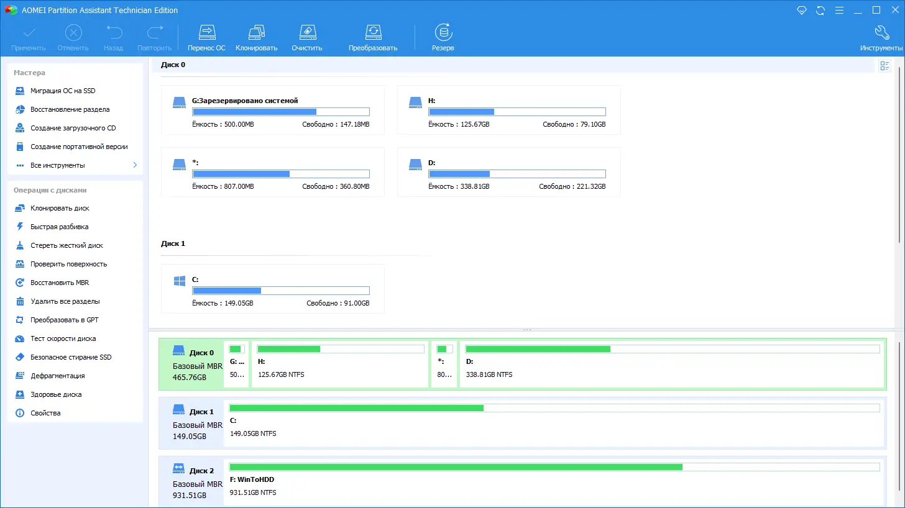This screenshot has width=905, height=508.
Task: Click the D: card usage bar
Action: point(517,174)
